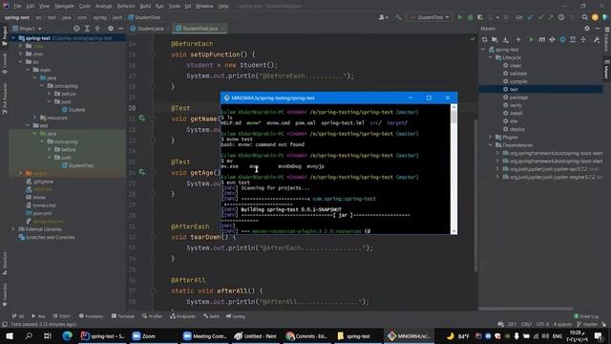Run the selected Maven build

531,39
